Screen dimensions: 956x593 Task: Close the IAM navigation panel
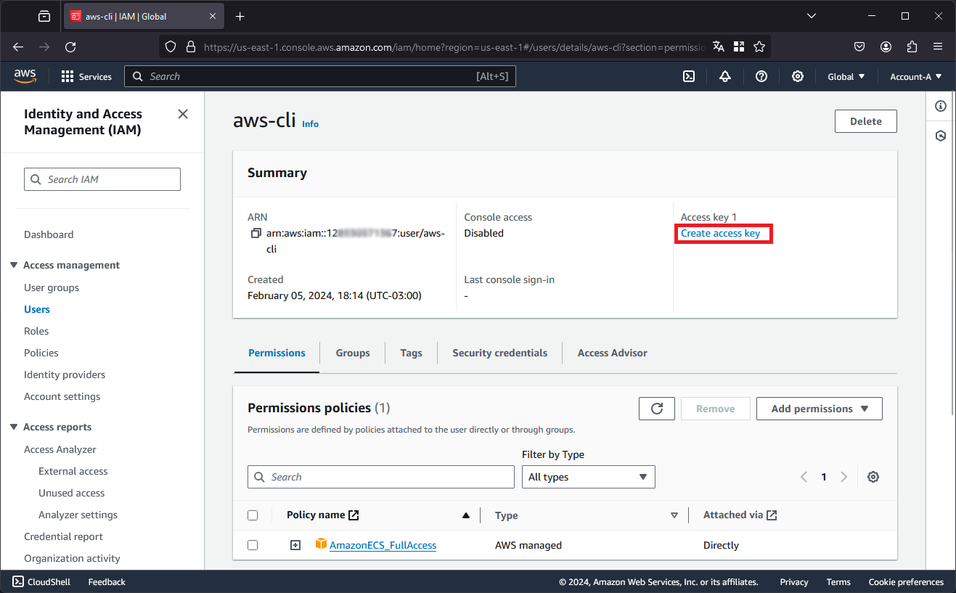(x=183, y=114)
